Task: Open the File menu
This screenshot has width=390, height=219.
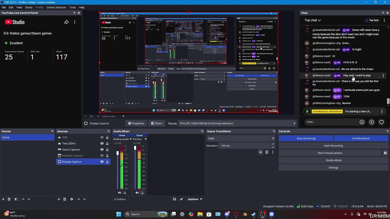Action: click(x=4, y=7)
